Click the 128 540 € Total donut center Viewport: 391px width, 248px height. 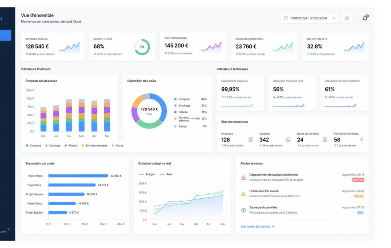click(x=149, y=111)
